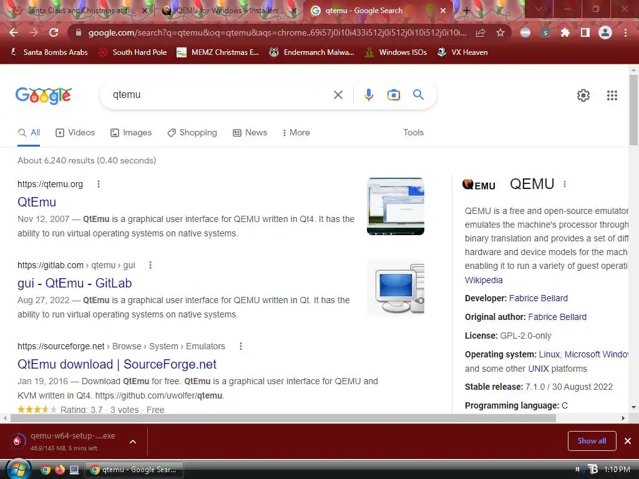Open MEMZ Christmas bookmark
This screenshot has width=639, height=479.
pos(218,52)
